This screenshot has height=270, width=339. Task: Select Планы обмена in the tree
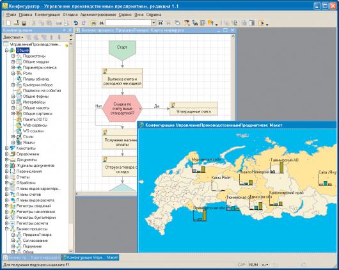[x=36, y=79]
